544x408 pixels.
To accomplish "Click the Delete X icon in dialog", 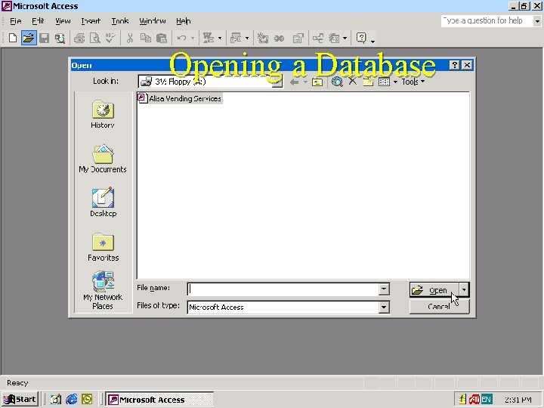I will tap(353, 82).
